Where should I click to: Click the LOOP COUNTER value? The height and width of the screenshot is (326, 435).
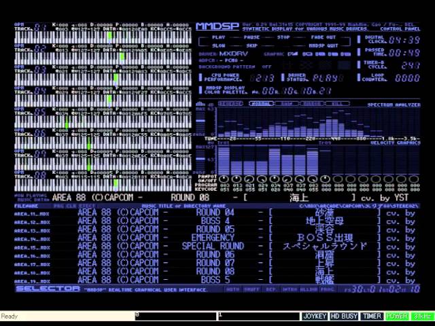(x=407, y=78)
